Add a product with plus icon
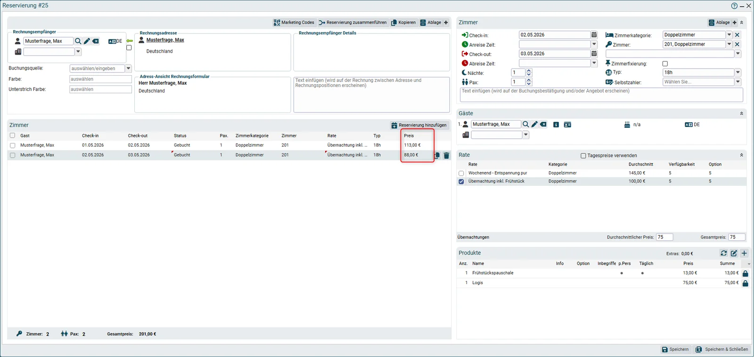Viewport: 754px width, 357px height. click(745, 253)
